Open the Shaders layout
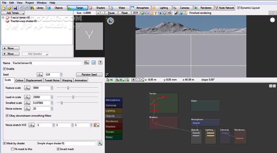The height and width of the screenshot is (153, 277). pyautogui.click(x=98, y=8)
